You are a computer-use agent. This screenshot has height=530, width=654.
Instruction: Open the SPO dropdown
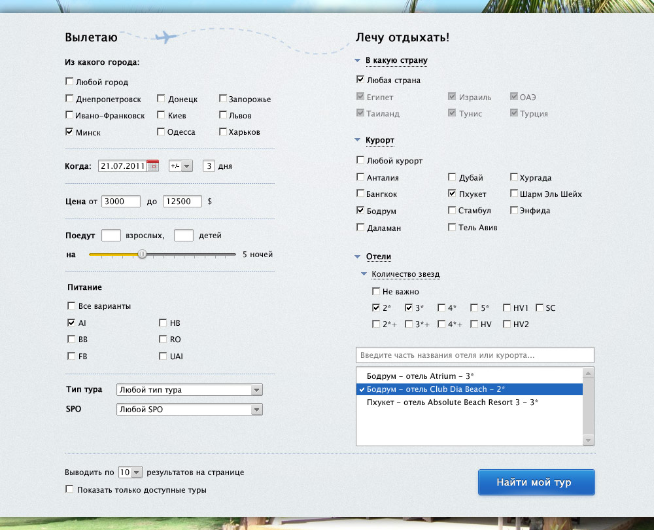tap(189, 410)
